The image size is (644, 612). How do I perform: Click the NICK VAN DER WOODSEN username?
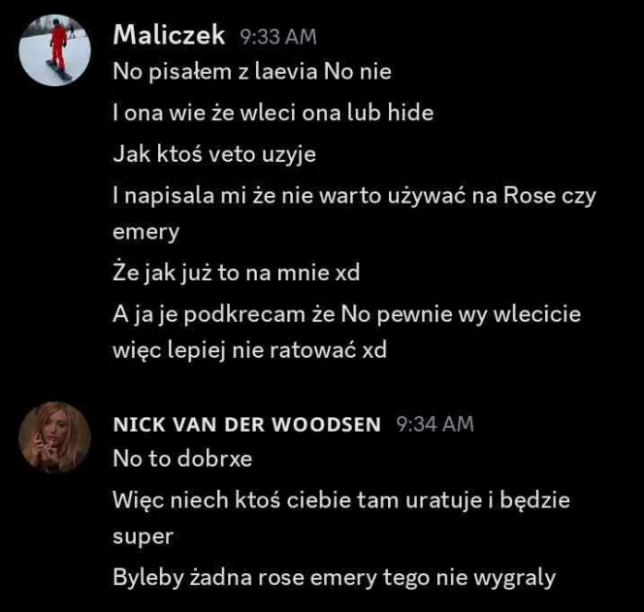tap(247, 424)
